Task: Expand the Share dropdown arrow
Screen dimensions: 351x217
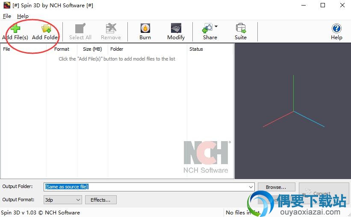Action: tap(216, 26)
